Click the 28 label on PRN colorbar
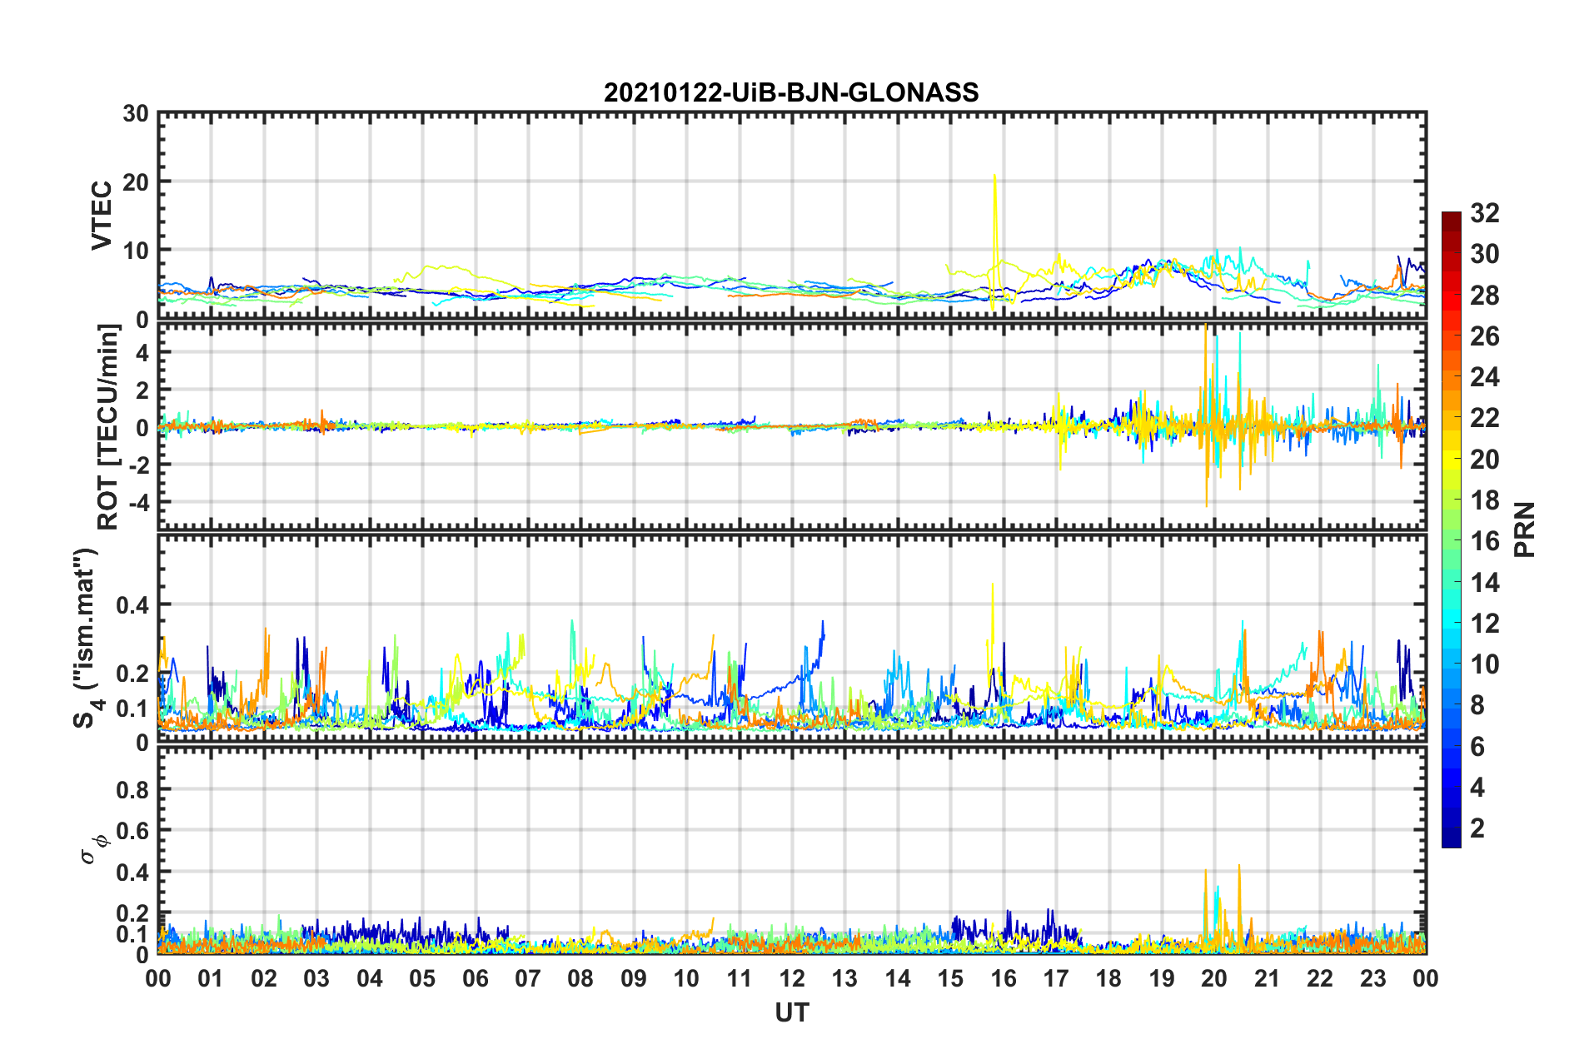 pos(1485,296)
